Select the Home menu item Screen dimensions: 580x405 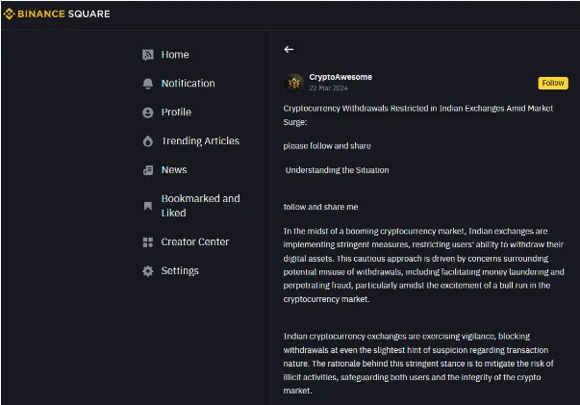[x=175, y=55]
